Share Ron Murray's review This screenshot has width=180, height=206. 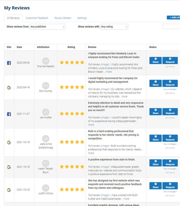click(x=155, y=83)
